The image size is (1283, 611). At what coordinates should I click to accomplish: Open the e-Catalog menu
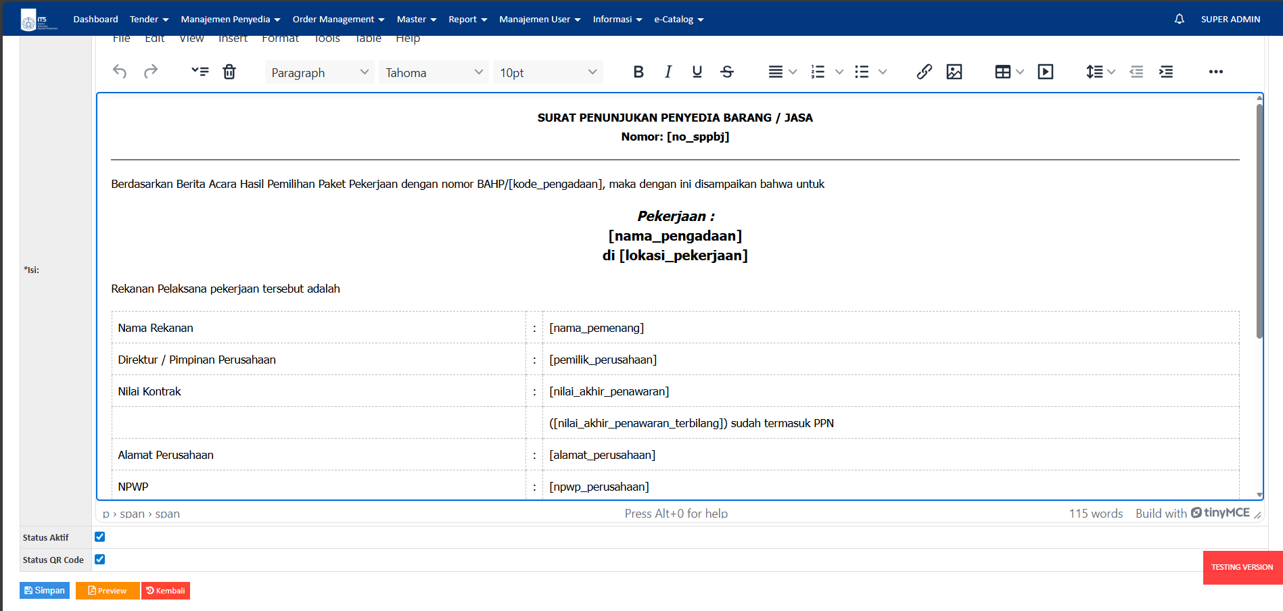[x=678, y=19]
